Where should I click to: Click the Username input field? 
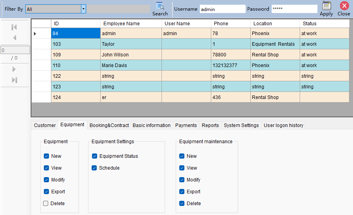[222, 9]
